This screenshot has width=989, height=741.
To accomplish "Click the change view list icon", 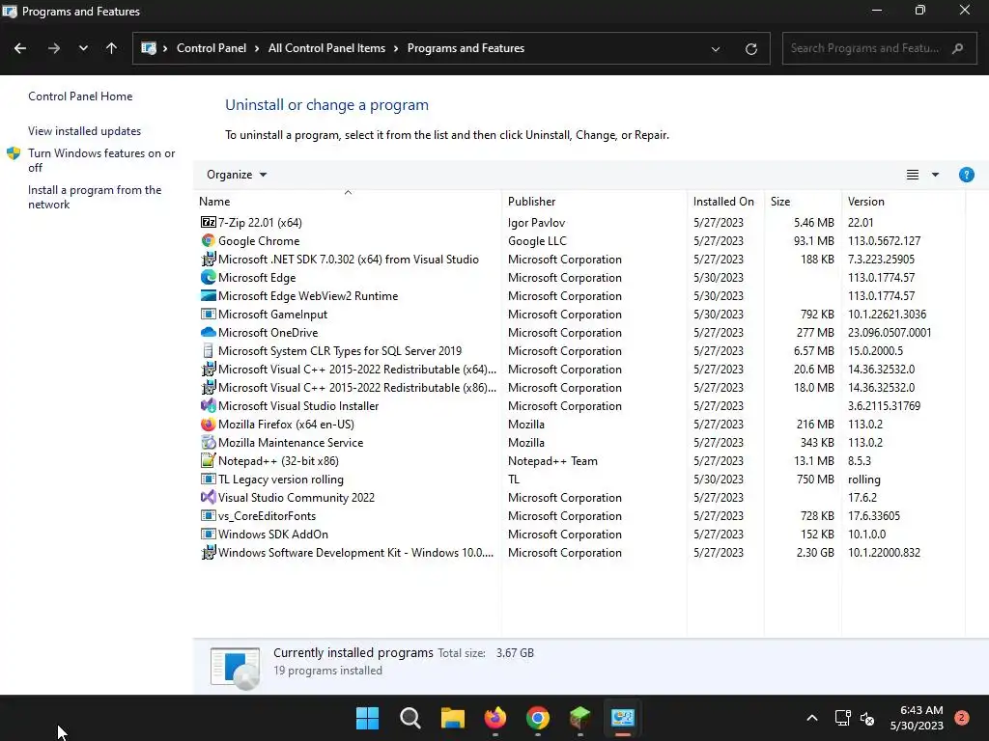I will [913, 175].
